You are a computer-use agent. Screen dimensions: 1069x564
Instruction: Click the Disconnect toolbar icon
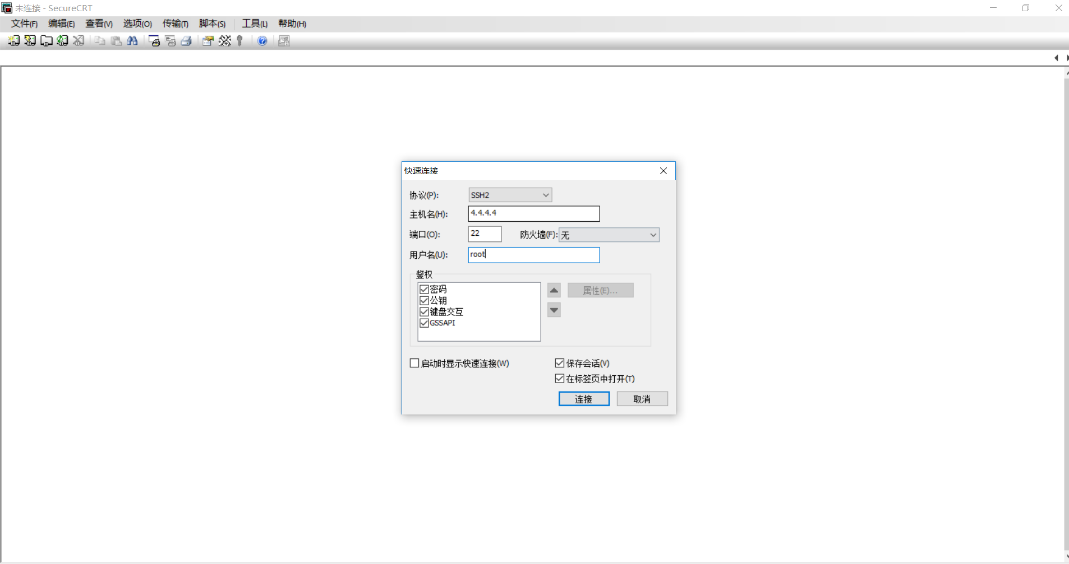tap(79, 41)
